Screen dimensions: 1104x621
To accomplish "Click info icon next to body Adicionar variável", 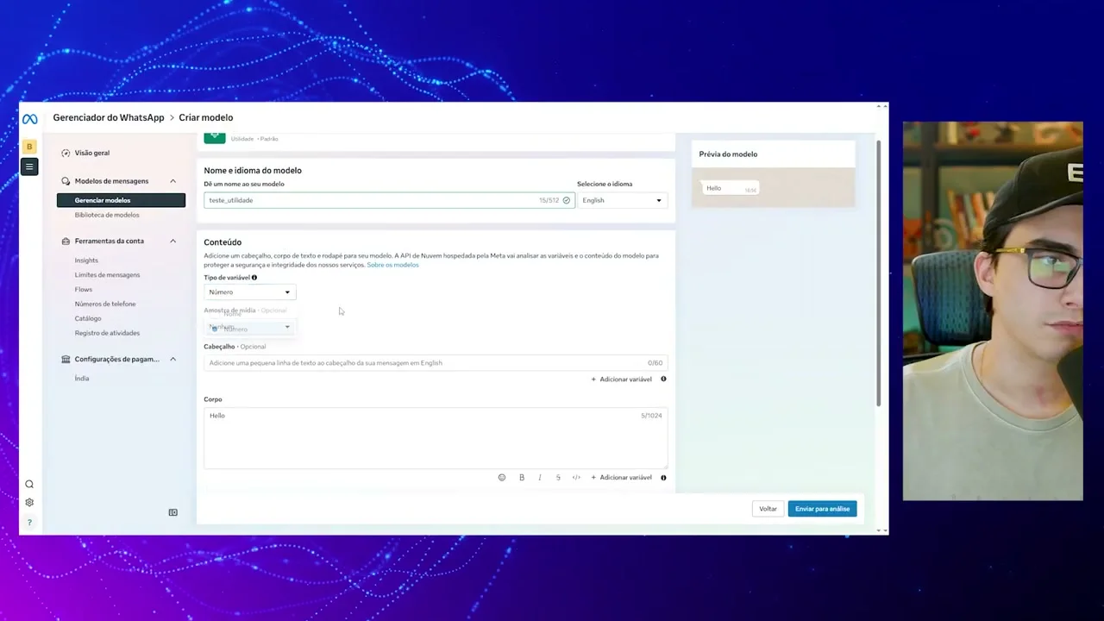I will click(x=663, y=477).
